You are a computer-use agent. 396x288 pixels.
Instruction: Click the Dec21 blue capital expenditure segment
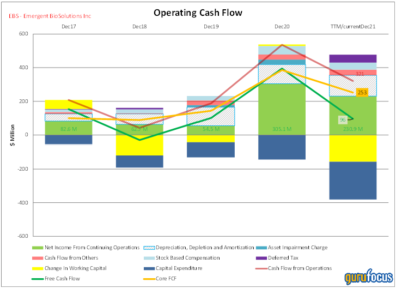click(x=353, y=181)
